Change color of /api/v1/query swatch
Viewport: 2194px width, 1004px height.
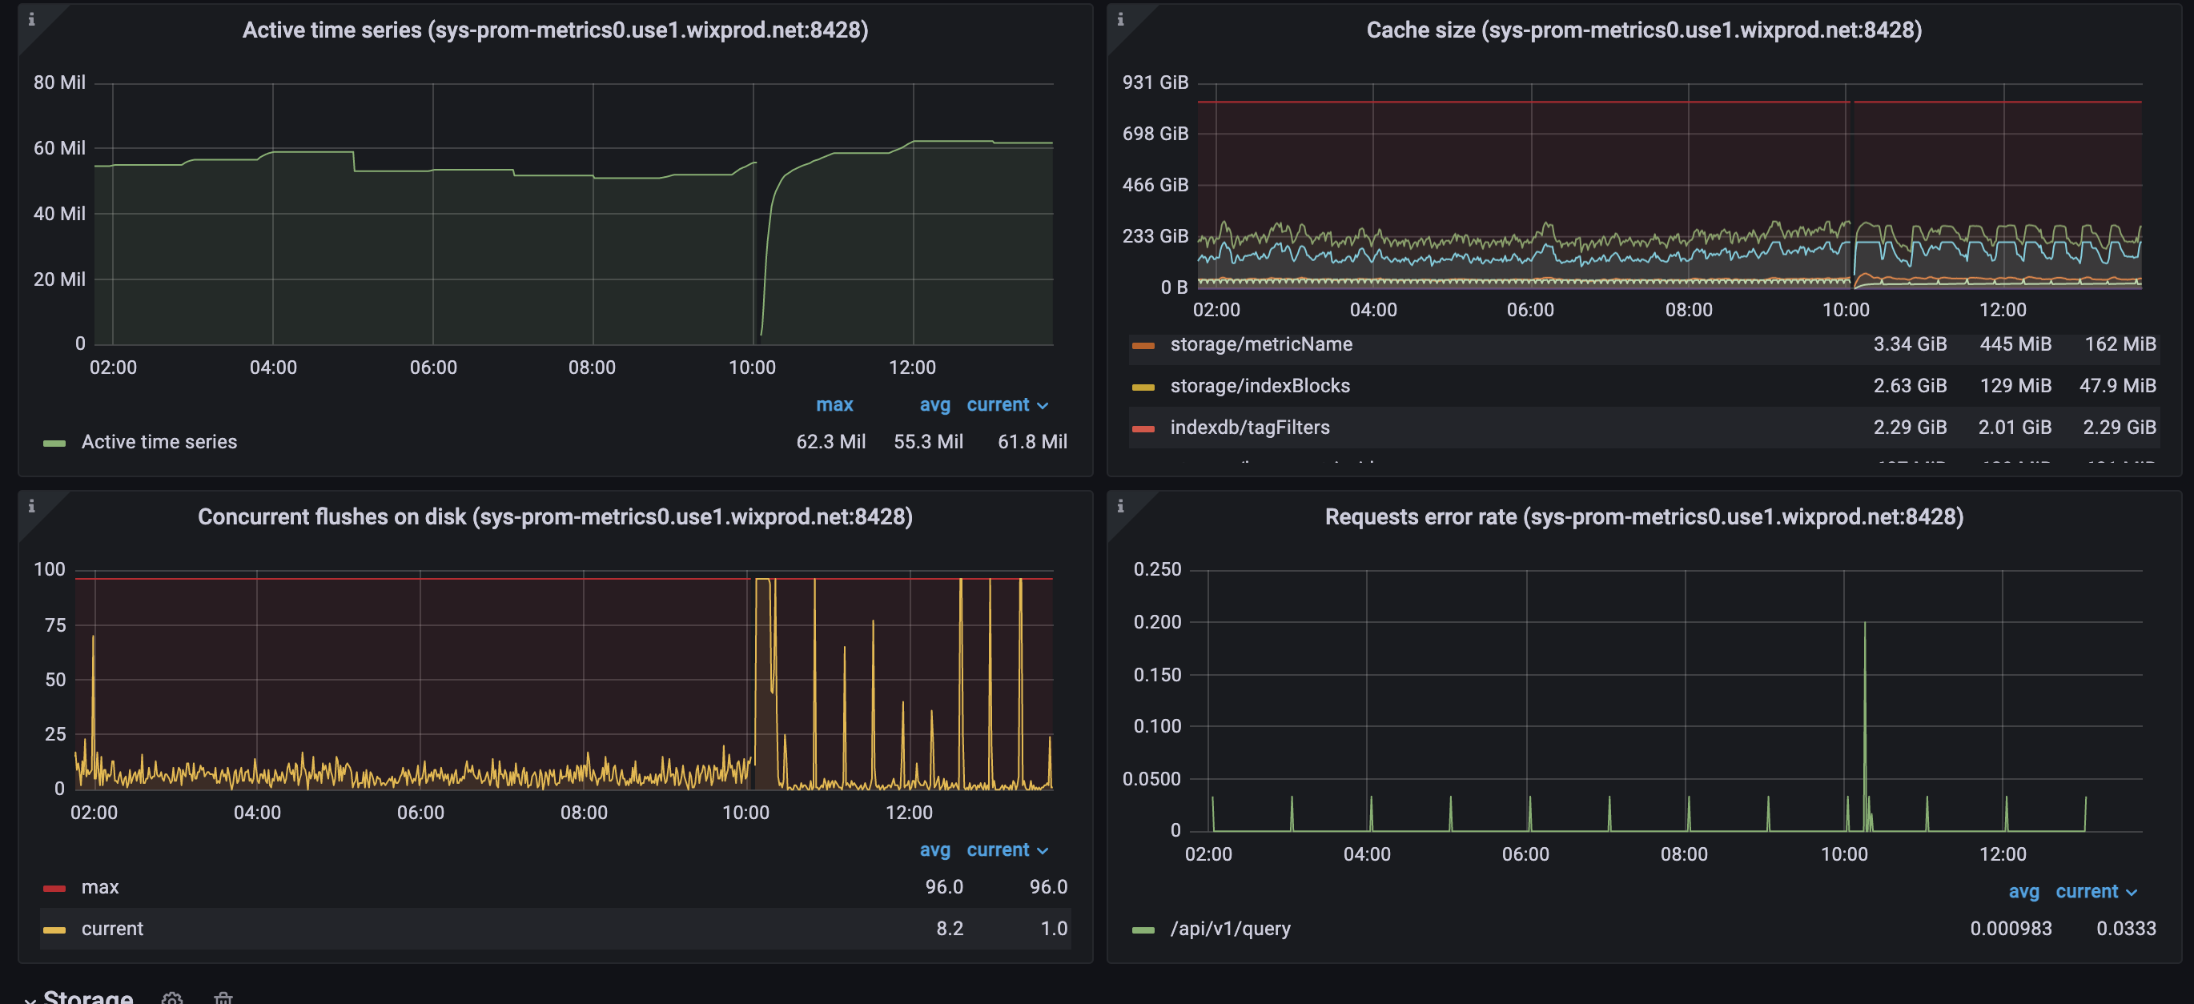1143,931
